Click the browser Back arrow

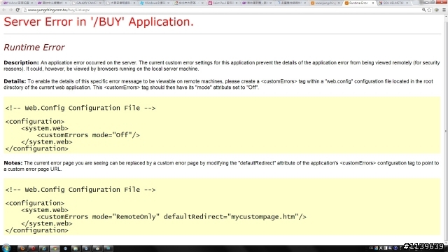tap(4, 10)
